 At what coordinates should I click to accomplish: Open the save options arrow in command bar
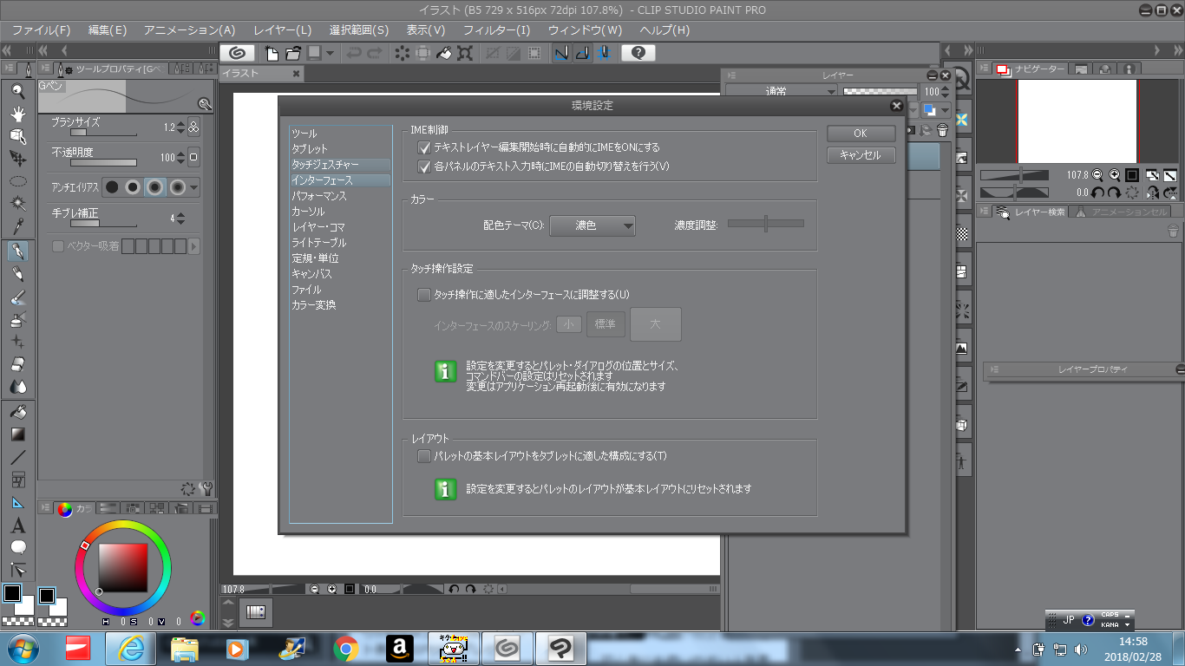331,53
